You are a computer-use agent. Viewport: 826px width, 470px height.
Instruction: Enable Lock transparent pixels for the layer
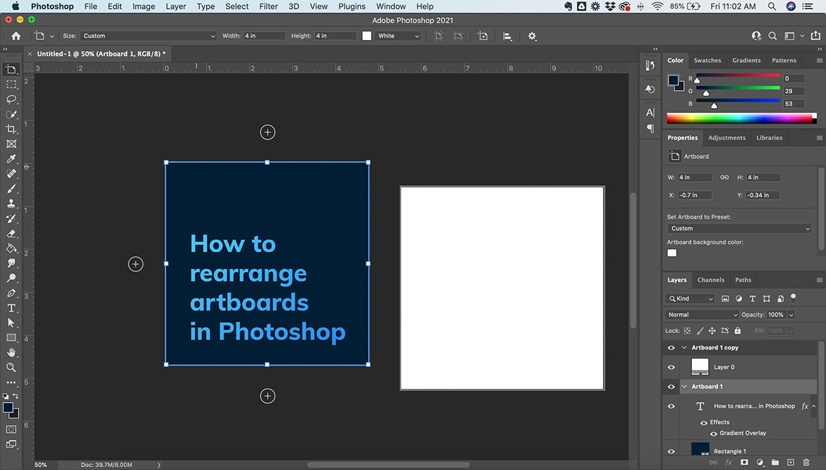(x=687, y=330)
